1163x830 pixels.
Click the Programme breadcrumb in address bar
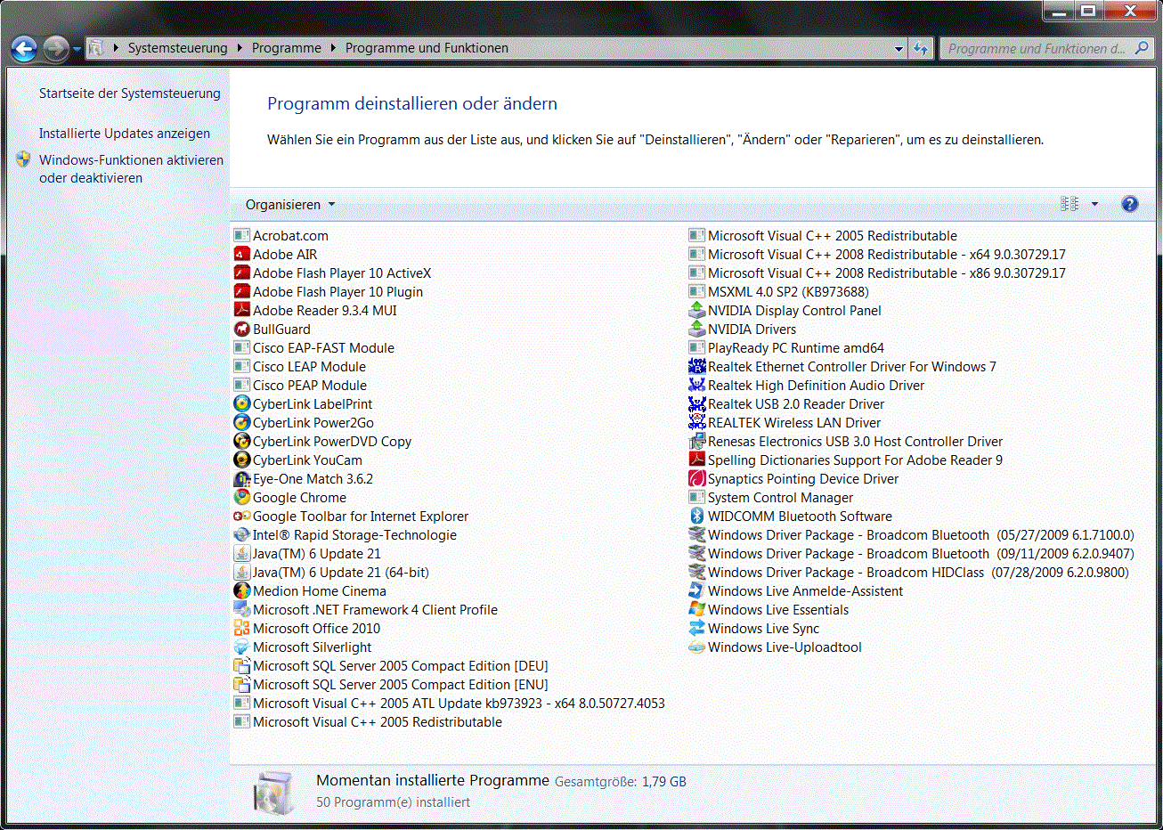click(286, 48)
